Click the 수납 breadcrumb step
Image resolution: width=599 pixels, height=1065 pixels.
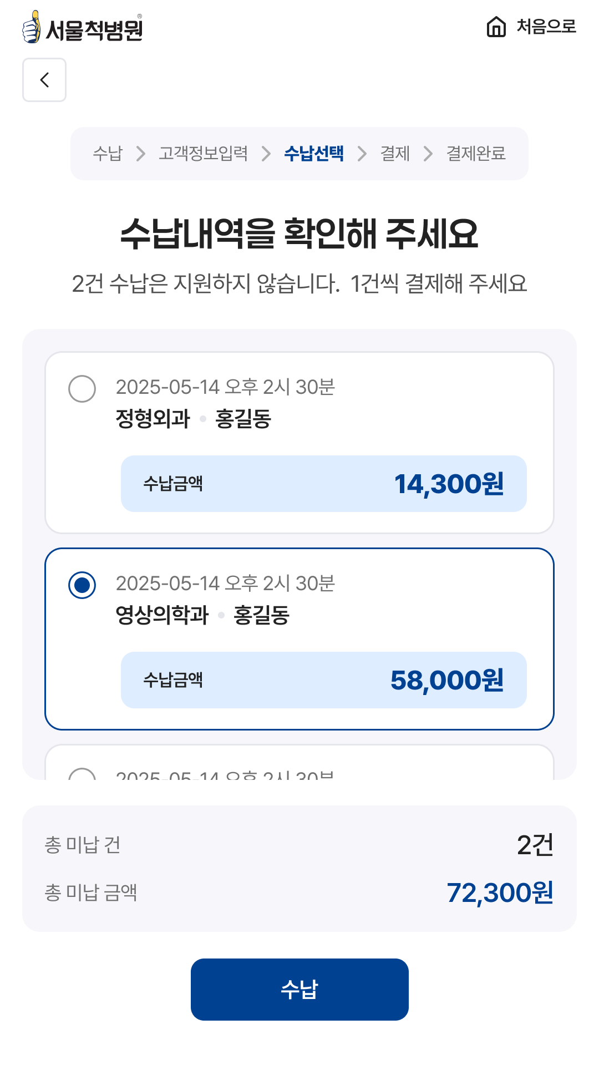tap(108, 154)
